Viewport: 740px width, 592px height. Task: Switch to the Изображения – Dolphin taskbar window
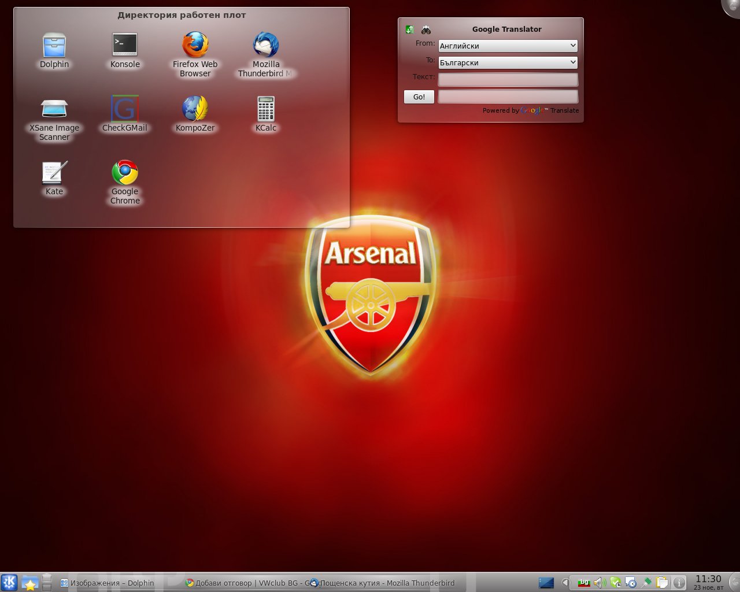point(108,583)
